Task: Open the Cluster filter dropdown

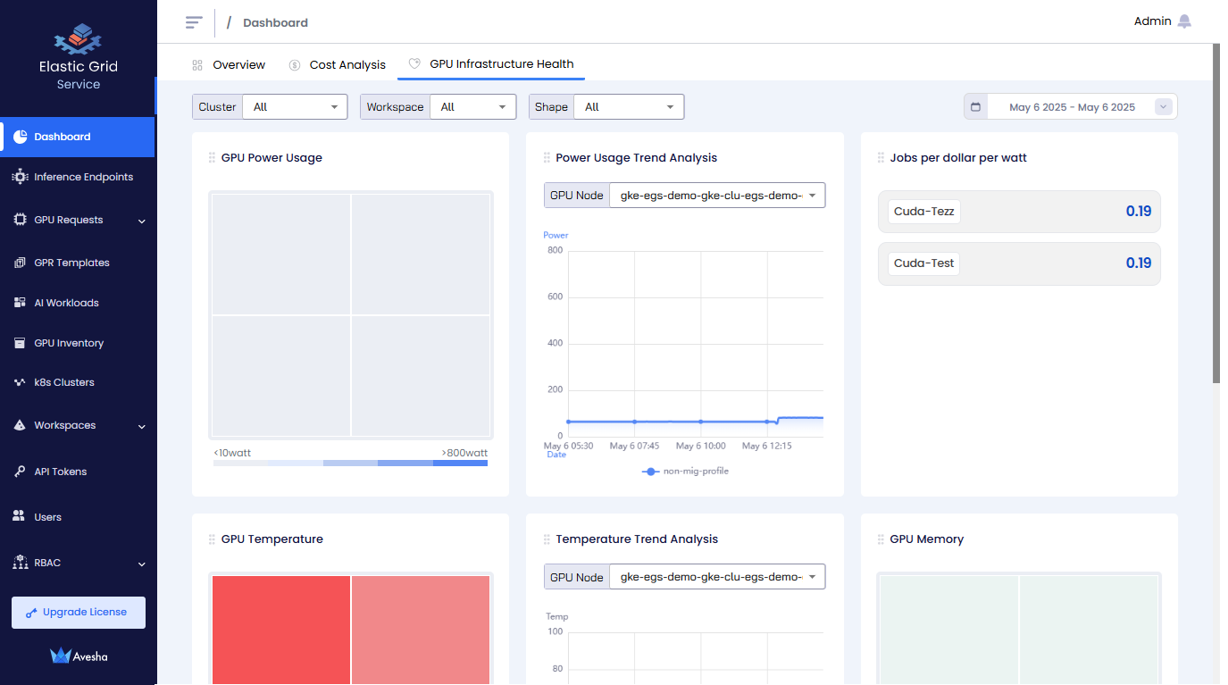Action: coord(296,107)
